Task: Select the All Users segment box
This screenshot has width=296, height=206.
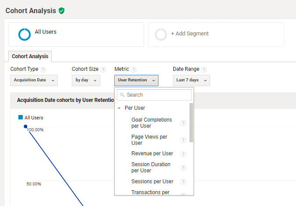Action: click(x=76, y=34)
